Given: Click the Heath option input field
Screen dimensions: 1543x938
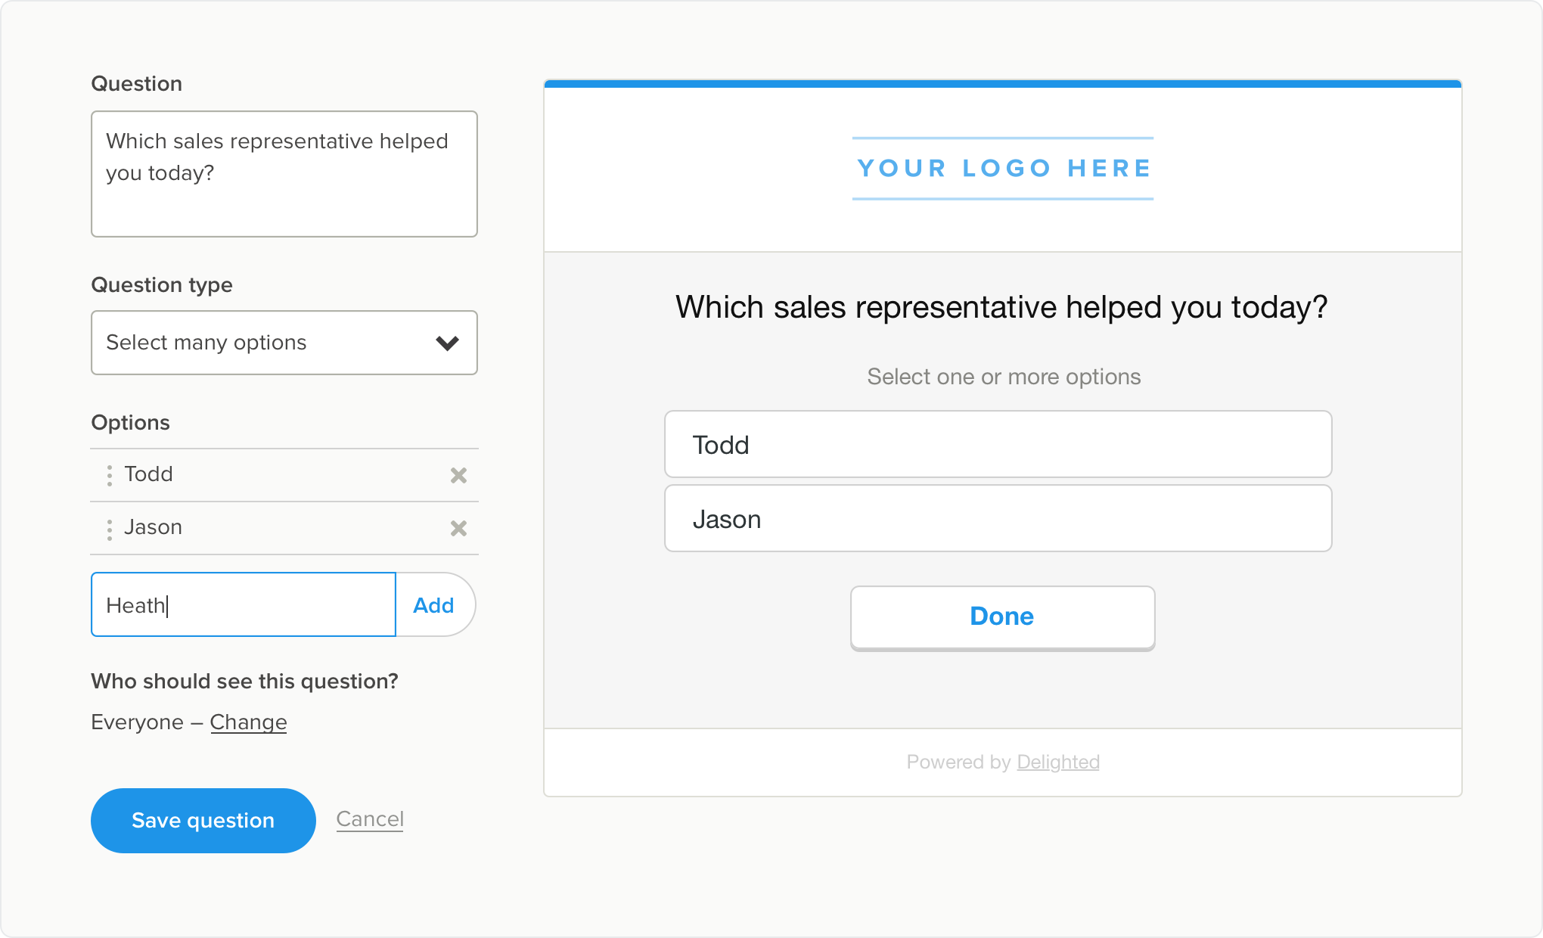Looking at the screenshot, I should pos(242,604).
